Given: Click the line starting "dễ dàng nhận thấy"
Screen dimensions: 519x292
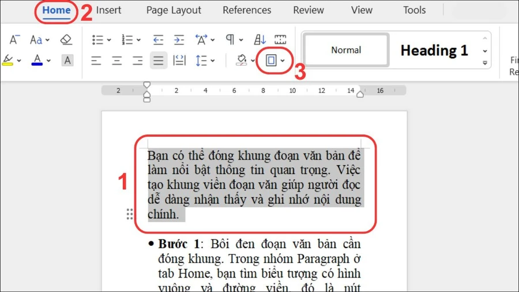Looking at the screenshot, I should (x=254, y=200).
